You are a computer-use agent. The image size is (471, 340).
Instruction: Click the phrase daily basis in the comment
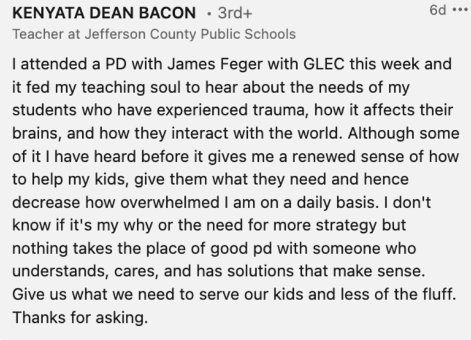click(x=336, y=202)
